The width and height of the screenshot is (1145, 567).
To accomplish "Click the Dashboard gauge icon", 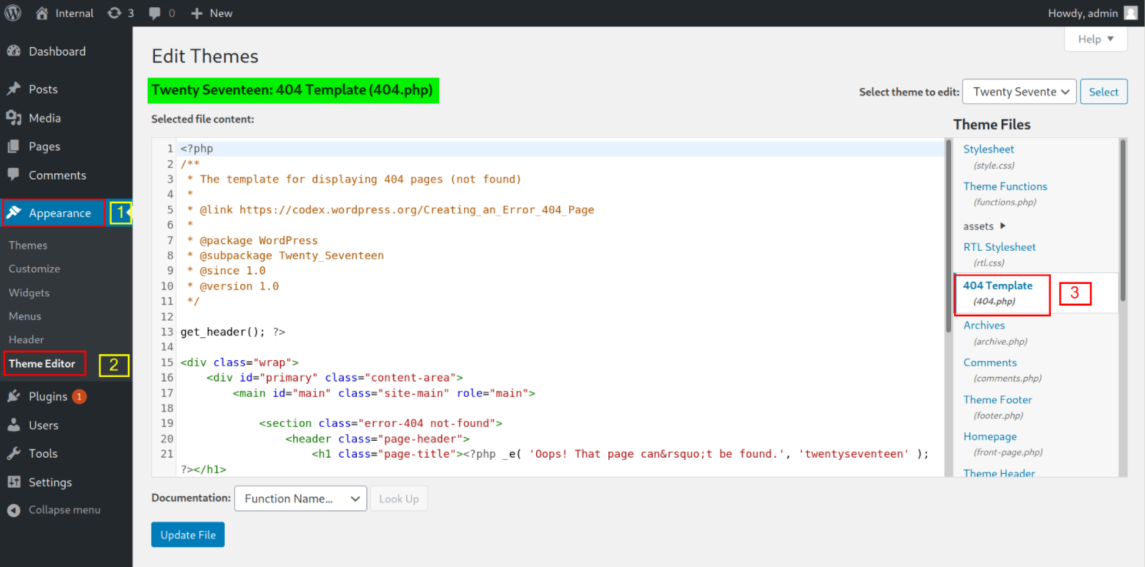I will 14,51.
